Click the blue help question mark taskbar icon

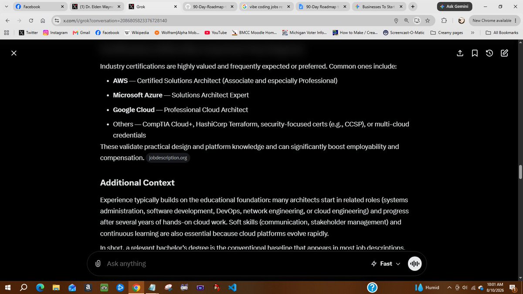click(372, 287)
